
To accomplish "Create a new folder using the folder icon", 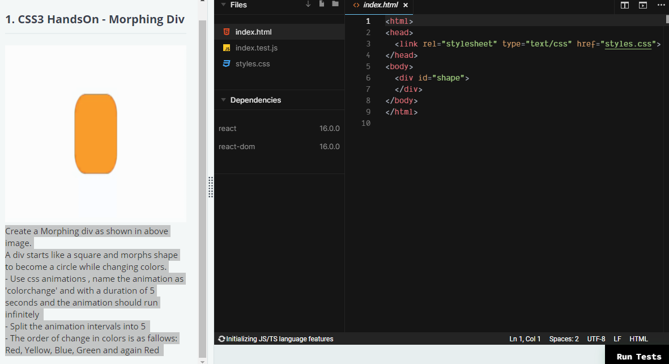I will 334,4.
